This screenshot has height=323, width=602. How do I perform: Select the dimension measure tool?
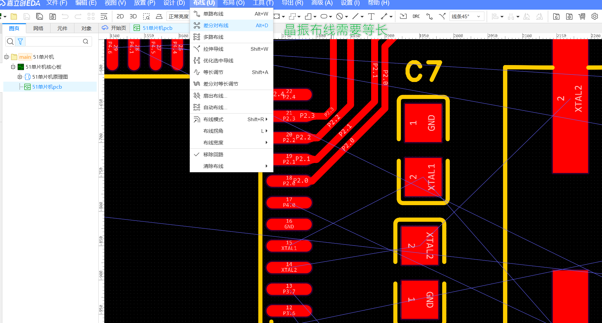(x=384, y=16)
